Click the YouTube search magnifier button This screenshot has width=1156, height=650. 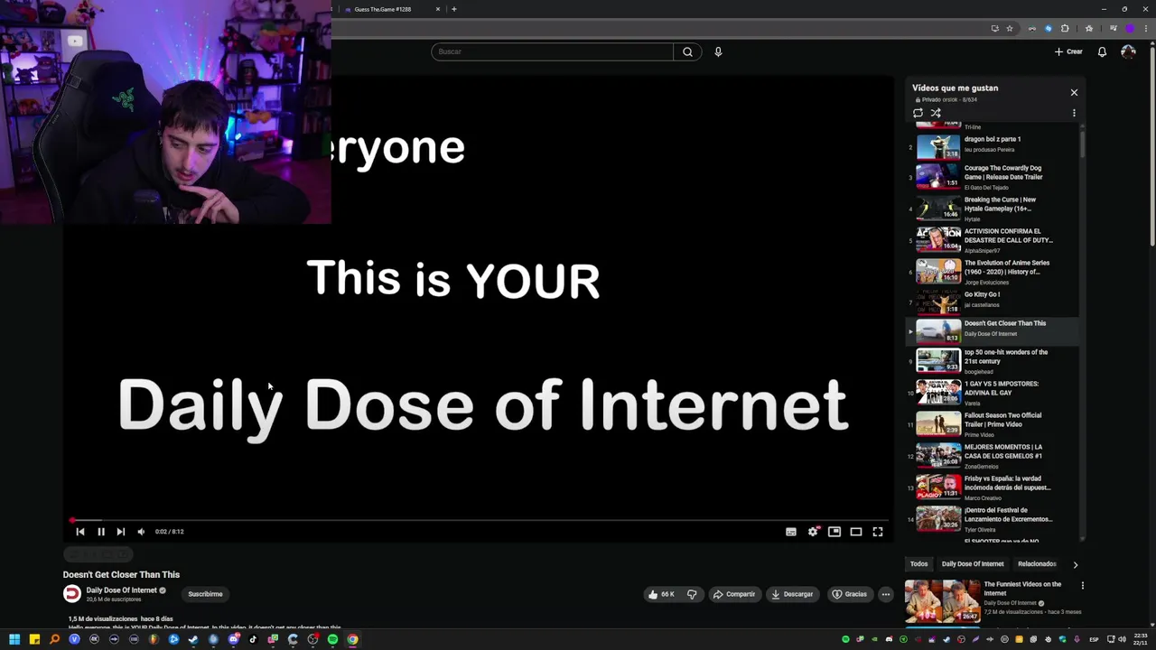[687, 51]
